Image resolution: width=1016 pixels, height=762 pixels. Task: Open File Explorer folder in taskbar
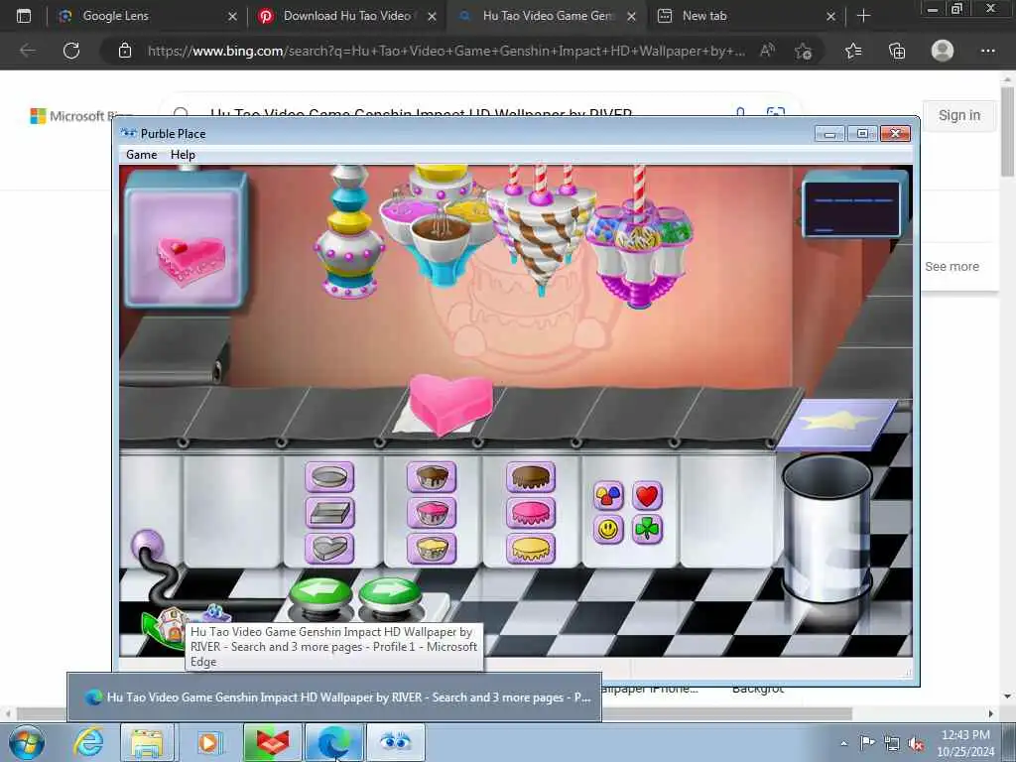click(x=148, y=742)
